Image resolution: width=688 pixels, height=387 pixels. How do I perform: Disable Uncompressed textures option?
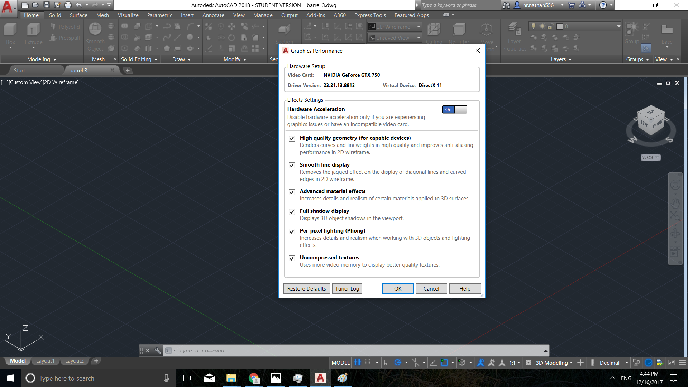[x=292, y=258]
